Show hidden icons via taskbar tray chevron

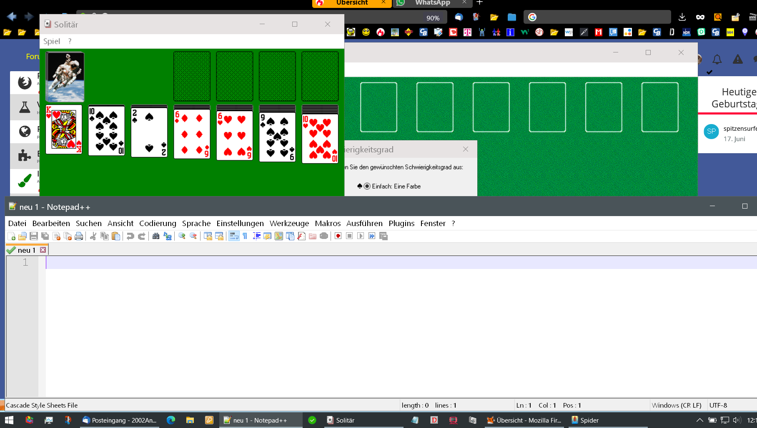click(699, 420)
